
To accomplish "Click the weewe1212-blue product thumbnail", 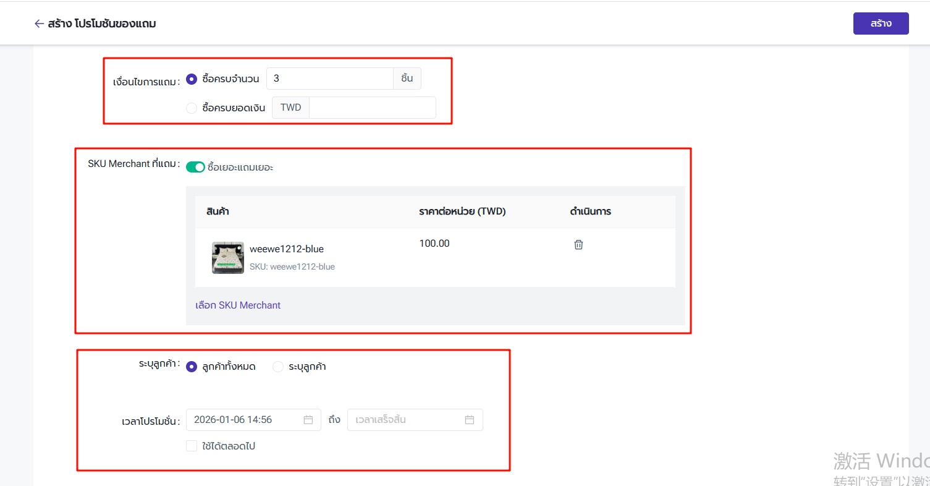I will (x=227, y=258).
